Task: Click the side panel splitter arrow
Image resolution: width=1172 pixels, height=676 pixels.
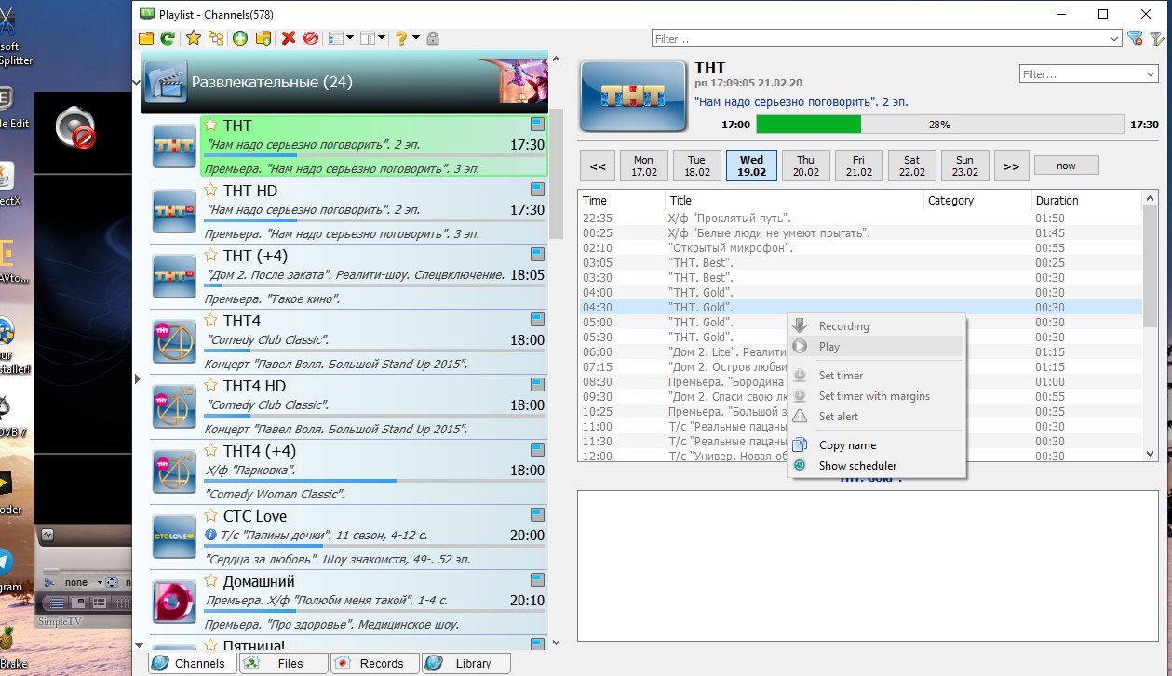Action: point(138,378)
